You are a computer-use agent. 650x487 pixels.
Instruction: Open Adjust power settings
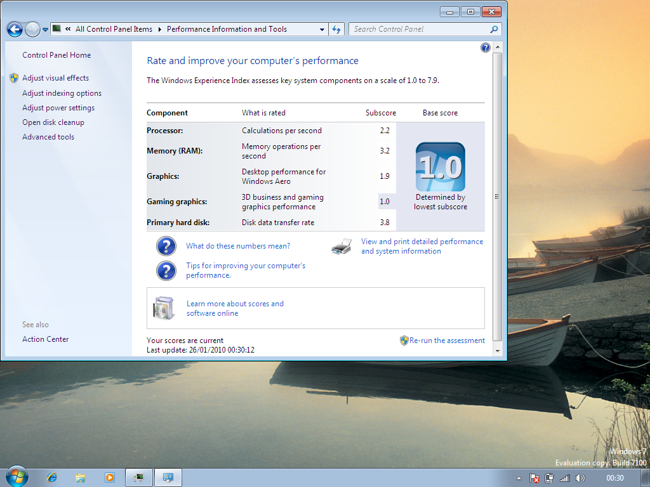58,108
